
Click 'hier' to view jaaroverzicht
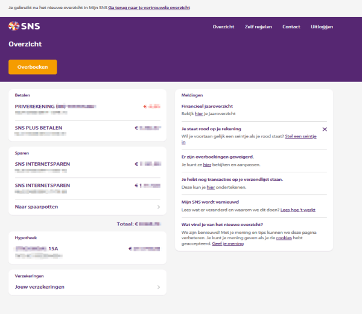[x=198, y=114]
